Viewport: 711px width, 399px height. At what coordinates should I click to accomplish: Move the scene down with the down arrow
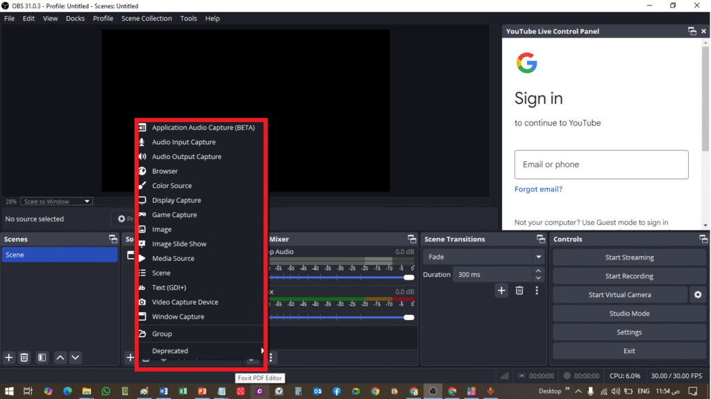click(x=75, y=357)
